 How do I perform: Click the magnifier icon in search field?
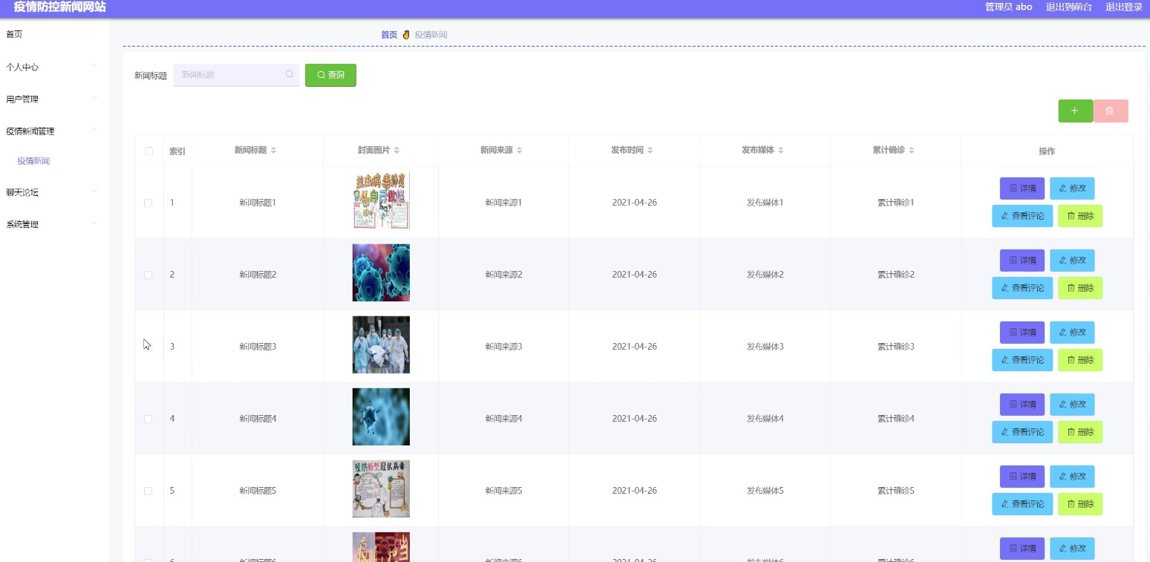[290, 74]
